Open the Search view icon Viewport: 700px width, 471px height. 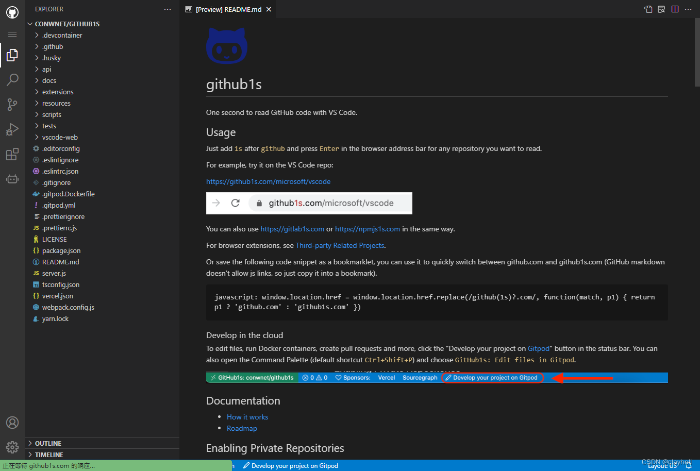pos(12,79)
